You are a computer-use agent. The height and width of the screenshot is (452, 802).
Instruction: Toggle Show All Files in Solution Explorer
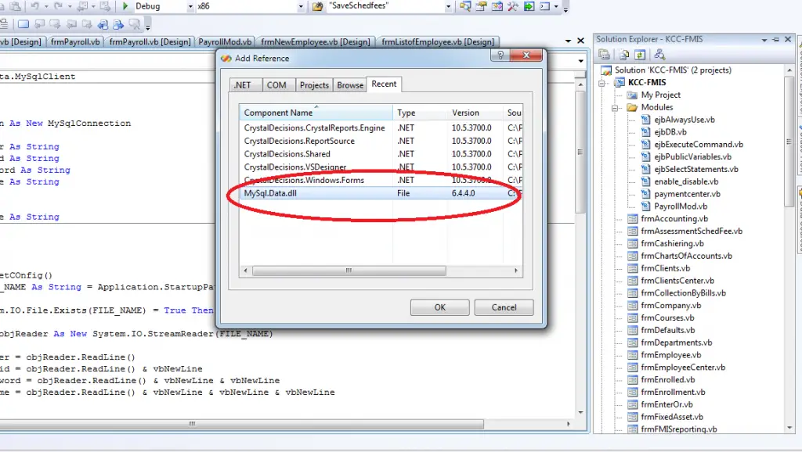pos(623,53)
